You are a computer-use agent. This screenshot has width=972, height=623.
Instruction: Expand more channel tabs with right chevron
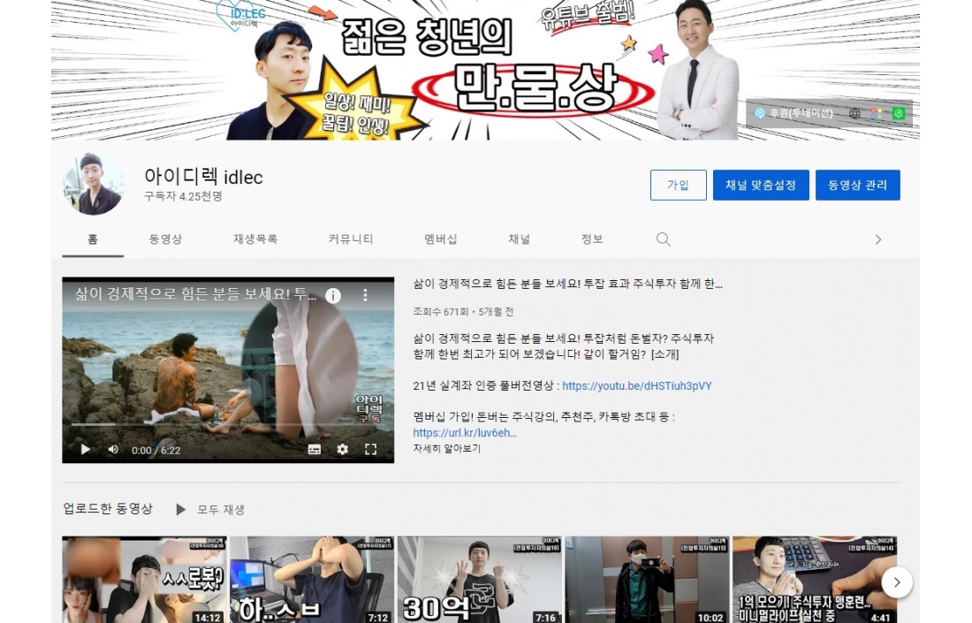click(x=877, y=239)
